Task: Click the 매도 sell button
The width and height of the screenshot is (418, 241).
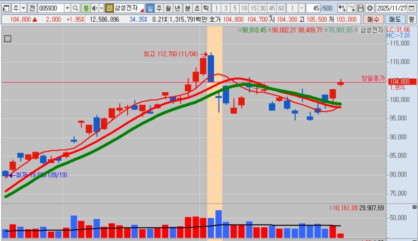Action: coord(395,19)
